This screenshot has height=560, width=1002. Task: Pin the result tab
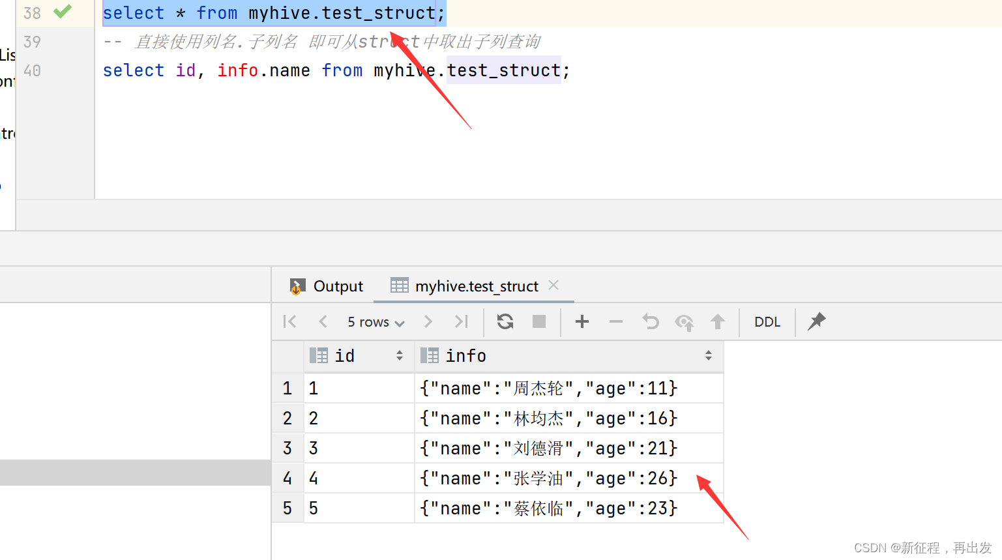pos(816,321)
